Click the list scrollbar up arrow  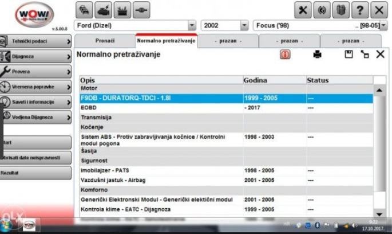(379, 90)
